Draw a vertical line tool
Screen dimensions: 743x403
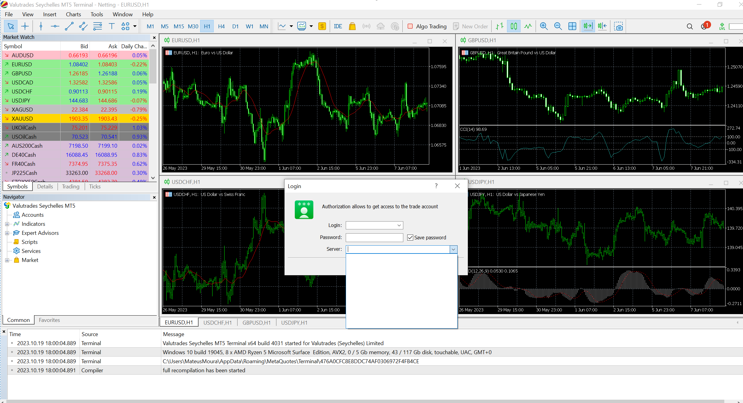[41, 27]
